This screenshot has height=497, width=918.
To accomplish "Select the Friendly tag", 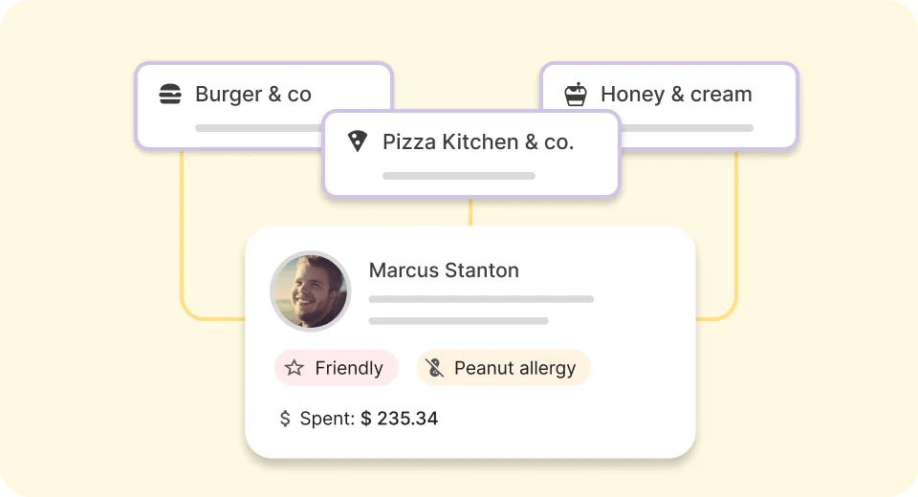I will click(x=336, y=368).
